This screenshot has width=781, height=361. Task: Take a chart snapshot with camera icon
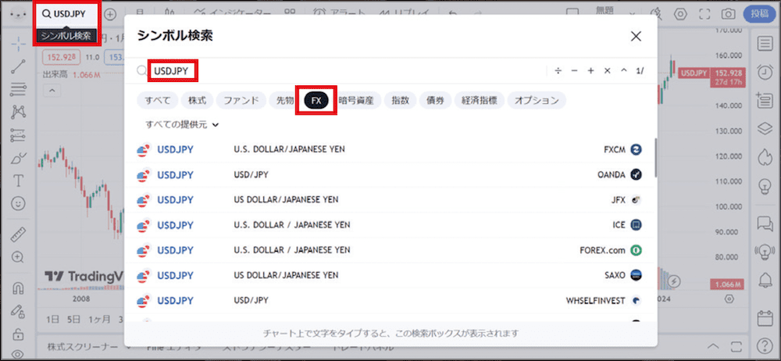(x=729, y=14)
